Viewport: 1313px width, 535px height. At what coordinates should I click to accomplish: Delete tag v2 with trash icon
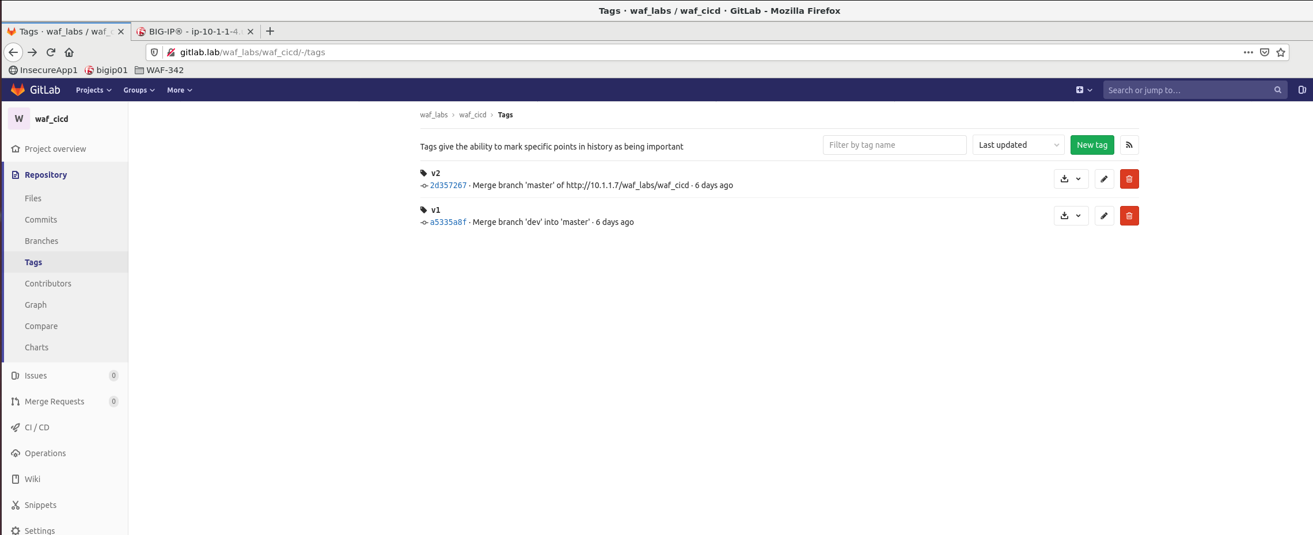tap(1129, 179)
